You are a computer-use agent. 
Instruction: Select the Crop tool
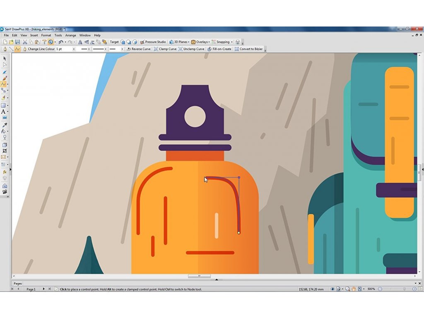(5, 151)
